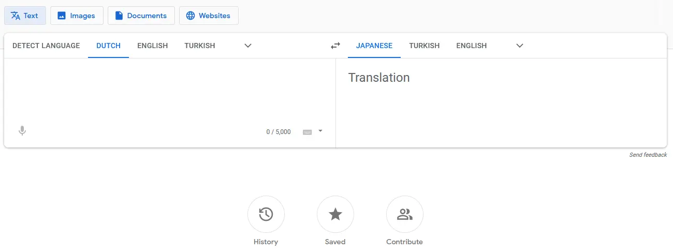Start voice input with microphone icon
The image size is (673, 252).
[22, 131]
